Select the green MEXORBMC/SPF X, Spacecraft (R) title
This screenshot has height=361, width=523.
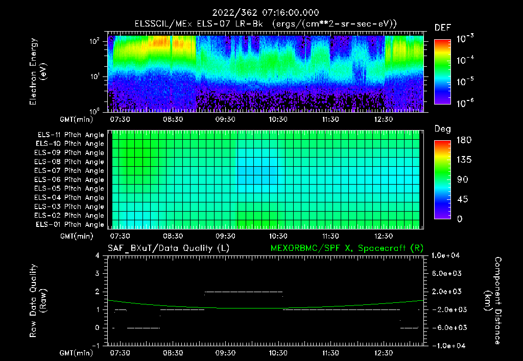pos(347,248)
